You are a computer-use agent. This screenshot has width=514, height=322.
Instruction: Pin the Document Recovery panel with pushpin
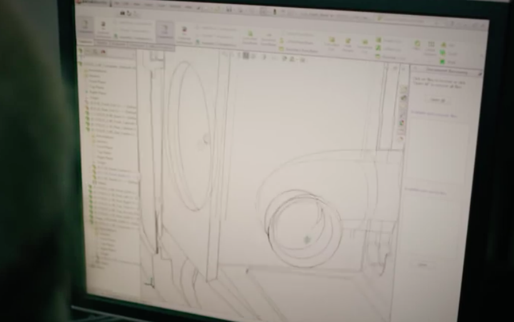pyautogui.click(x=479, y=74)
